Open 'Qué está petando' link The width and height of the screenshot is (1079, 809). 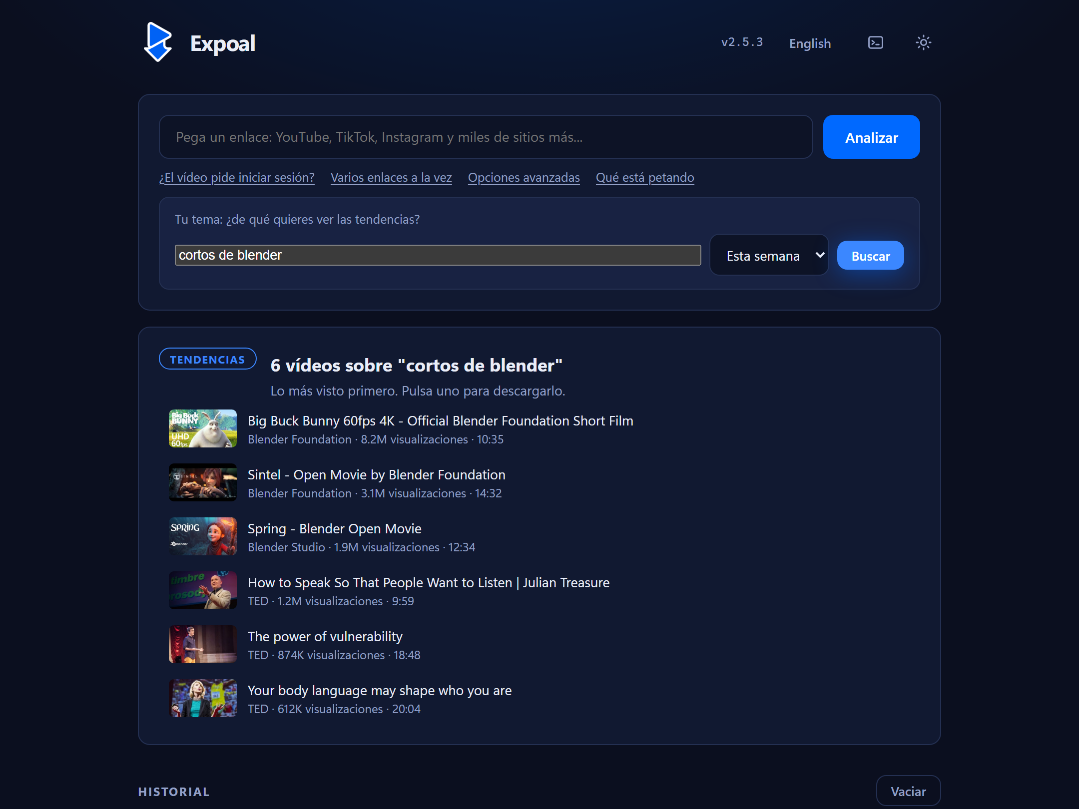(x=645, y=177)
